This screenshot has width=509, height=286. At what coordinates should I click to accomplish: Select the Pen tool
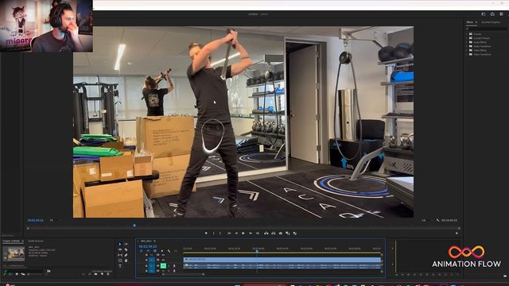(126, 255)
